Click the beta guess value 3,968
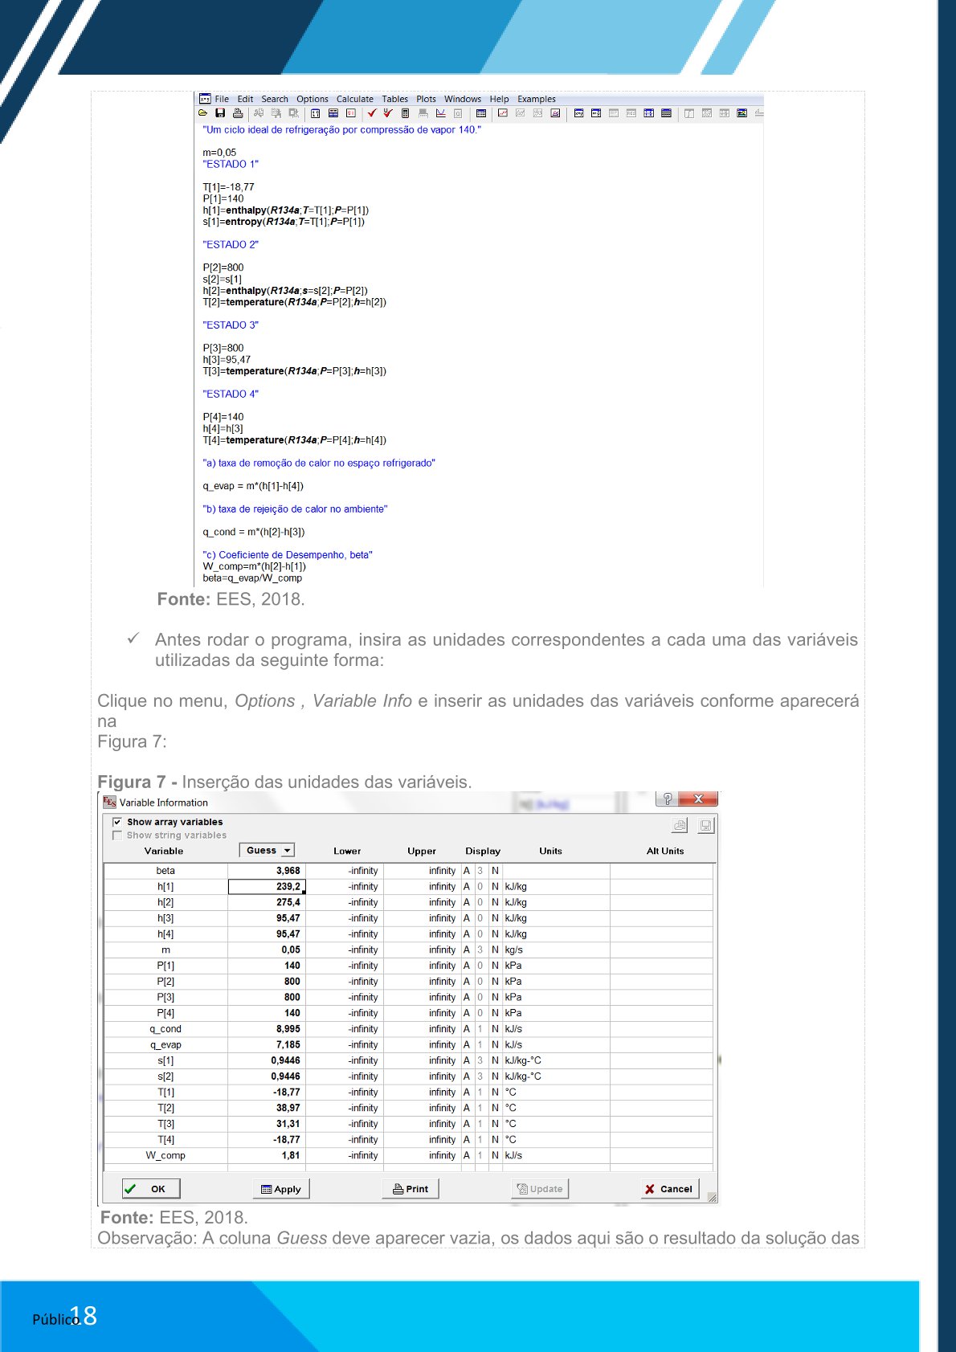 point(267,871)
